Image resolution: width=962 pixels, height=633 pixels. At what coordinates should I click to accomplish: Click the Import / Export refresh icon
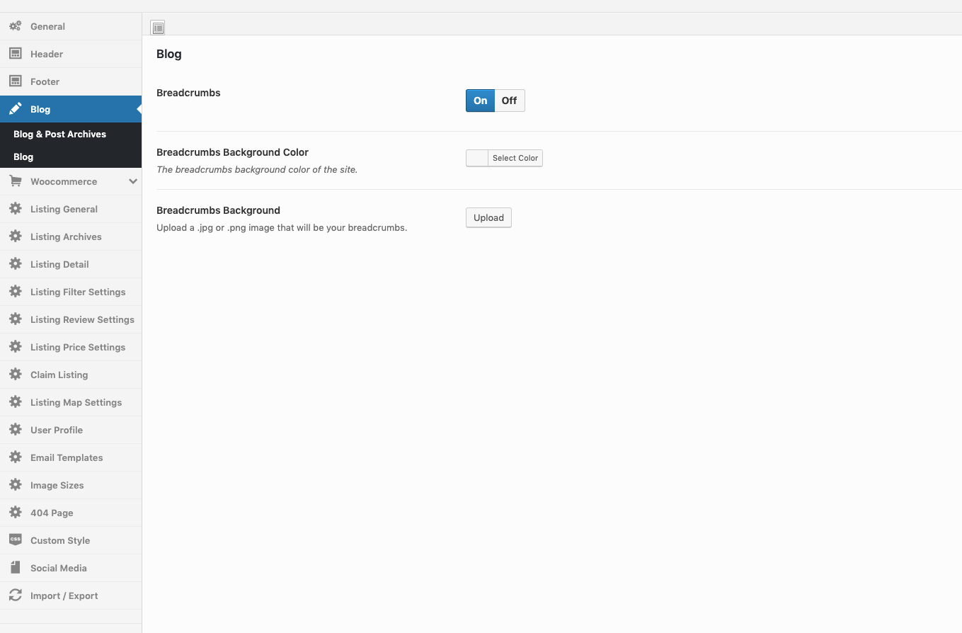[15, 595]
